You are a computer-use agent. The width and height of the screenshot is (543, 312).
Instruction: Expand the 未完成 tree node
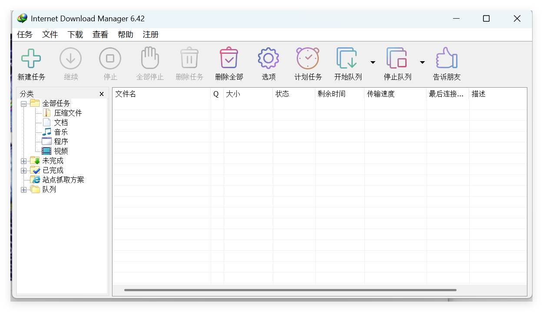pyautogui.click(x=24, y=161)
